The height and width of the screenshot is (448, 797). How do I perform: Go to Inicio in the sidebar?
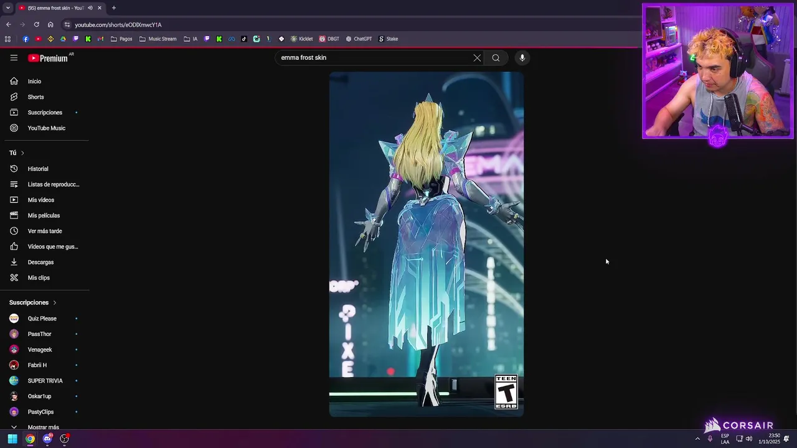(x=44, y=82)
